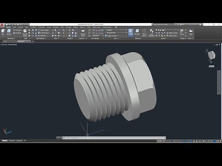The width and height of the screenshot is (222, 166).
Task: Click the Make Current layer button
Action: coord(172,33)
